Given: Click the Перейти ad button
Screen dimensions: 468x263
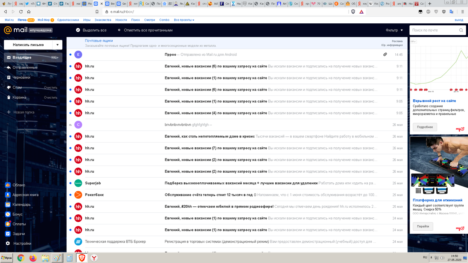Looking at the screenshot, I should tap(423, 226).
